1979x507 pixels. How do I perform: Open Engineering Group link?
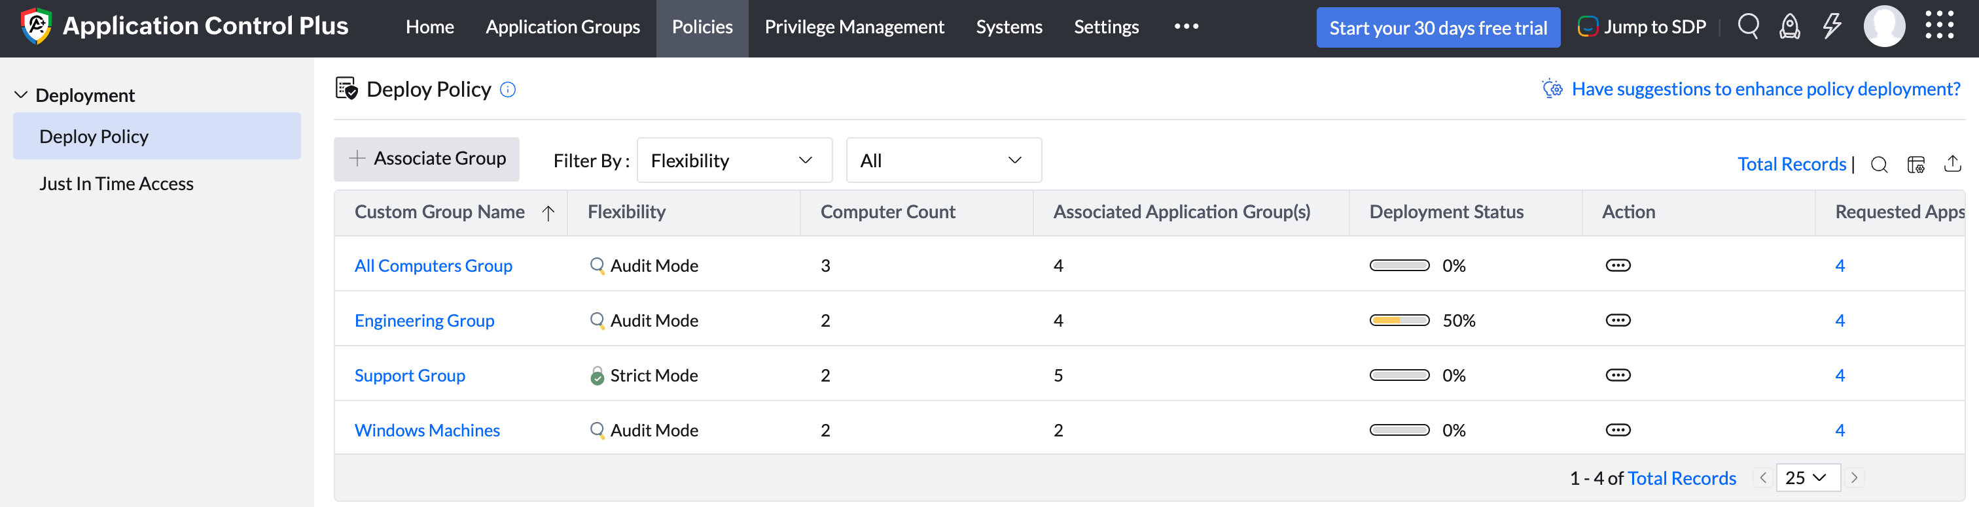(x=424, y=321)
